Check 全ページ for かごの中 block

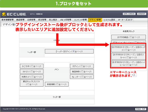(x=32, y=66)
